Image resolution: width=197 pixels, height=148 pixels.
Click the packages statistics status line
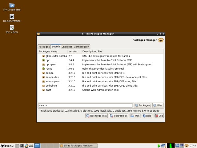tap(100, 111)
